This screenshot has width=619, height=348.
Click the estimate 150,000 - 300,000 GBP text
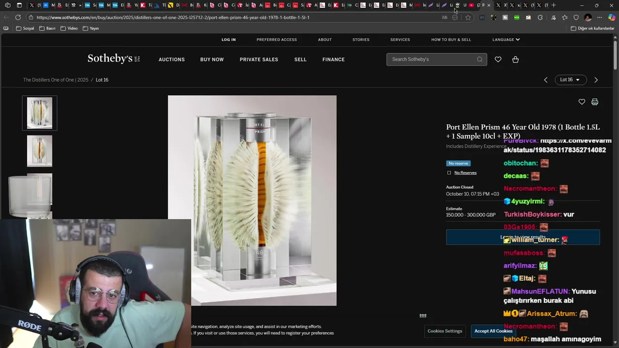point(471,215)
